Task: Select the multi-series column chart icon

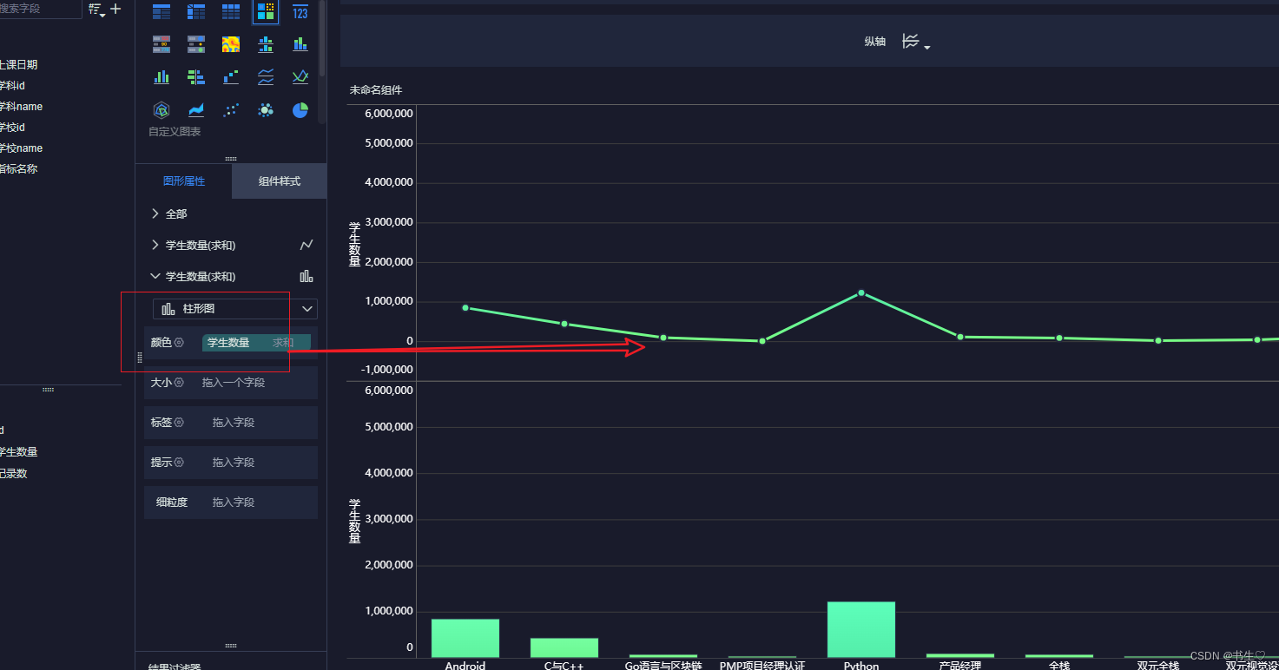Action: [162, 77]
